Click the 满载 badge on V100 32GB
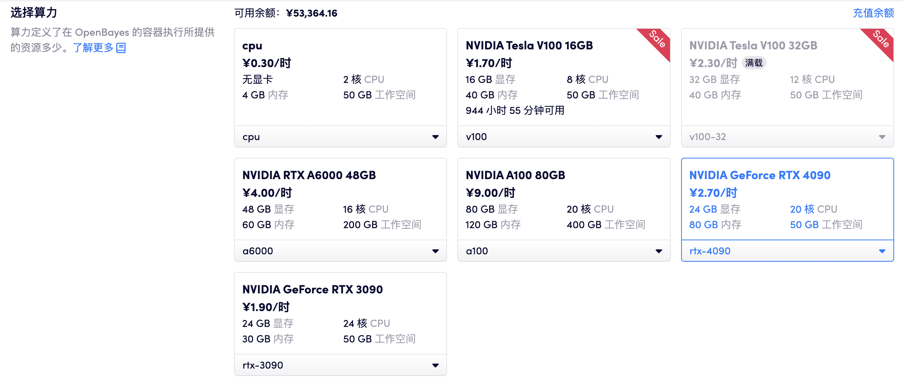903x387 pixels. pyautogui.click(x=753, y=63)
